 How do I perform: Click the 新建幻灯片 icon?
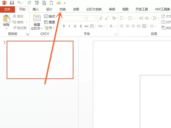[x=37, y=18]
